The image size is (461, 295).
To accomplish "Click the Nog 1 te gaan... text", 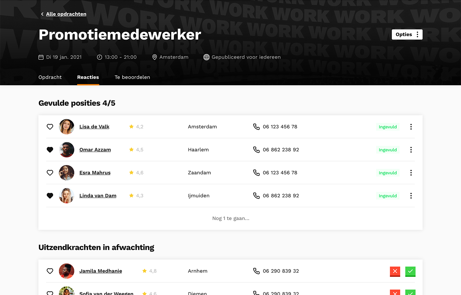I will click(x=231, y=218).
